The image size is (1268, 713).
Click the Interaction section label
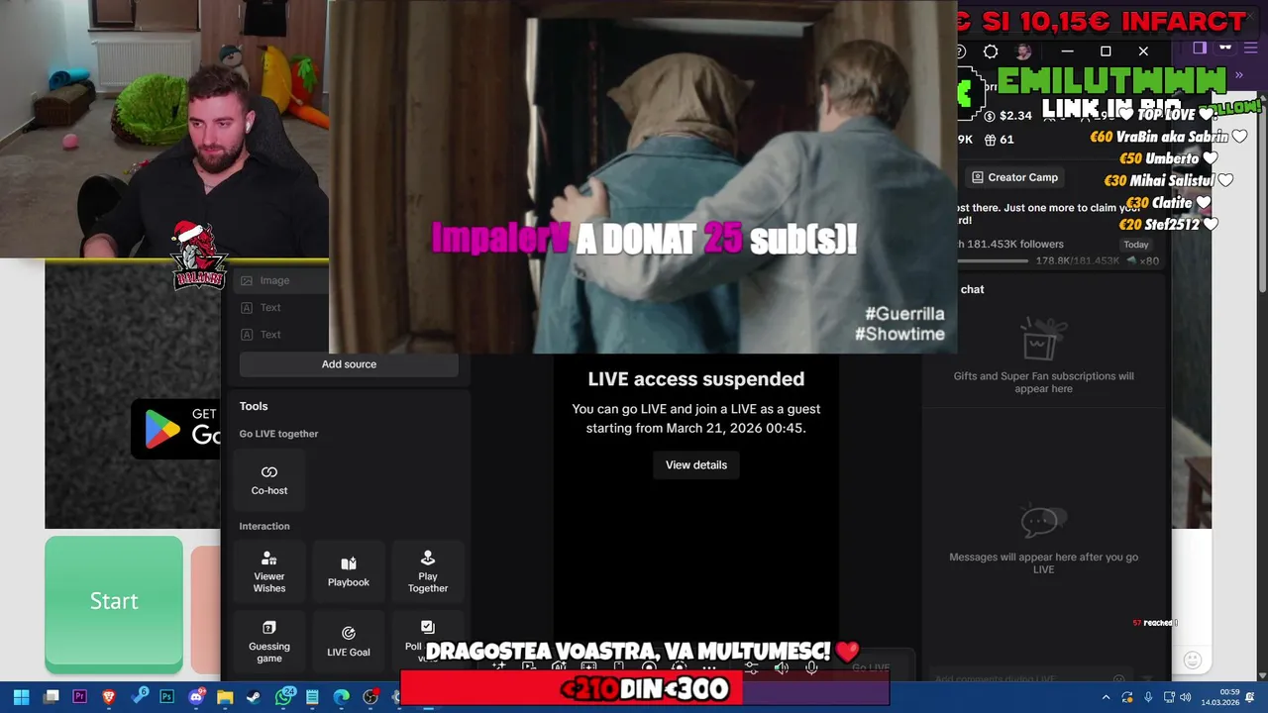[264, 526]
